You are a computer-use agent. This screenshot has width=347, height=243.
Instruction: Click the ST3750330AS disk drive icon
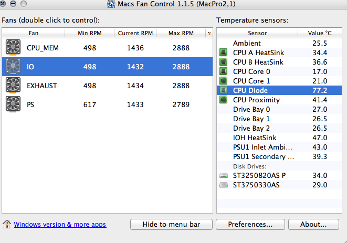pyautogui.click(x=224, y=185)
